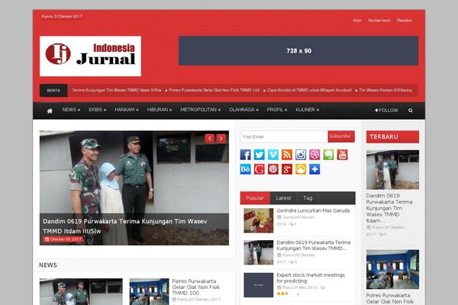
Task: Switch to the Latest tab
Action: (283, 198)
